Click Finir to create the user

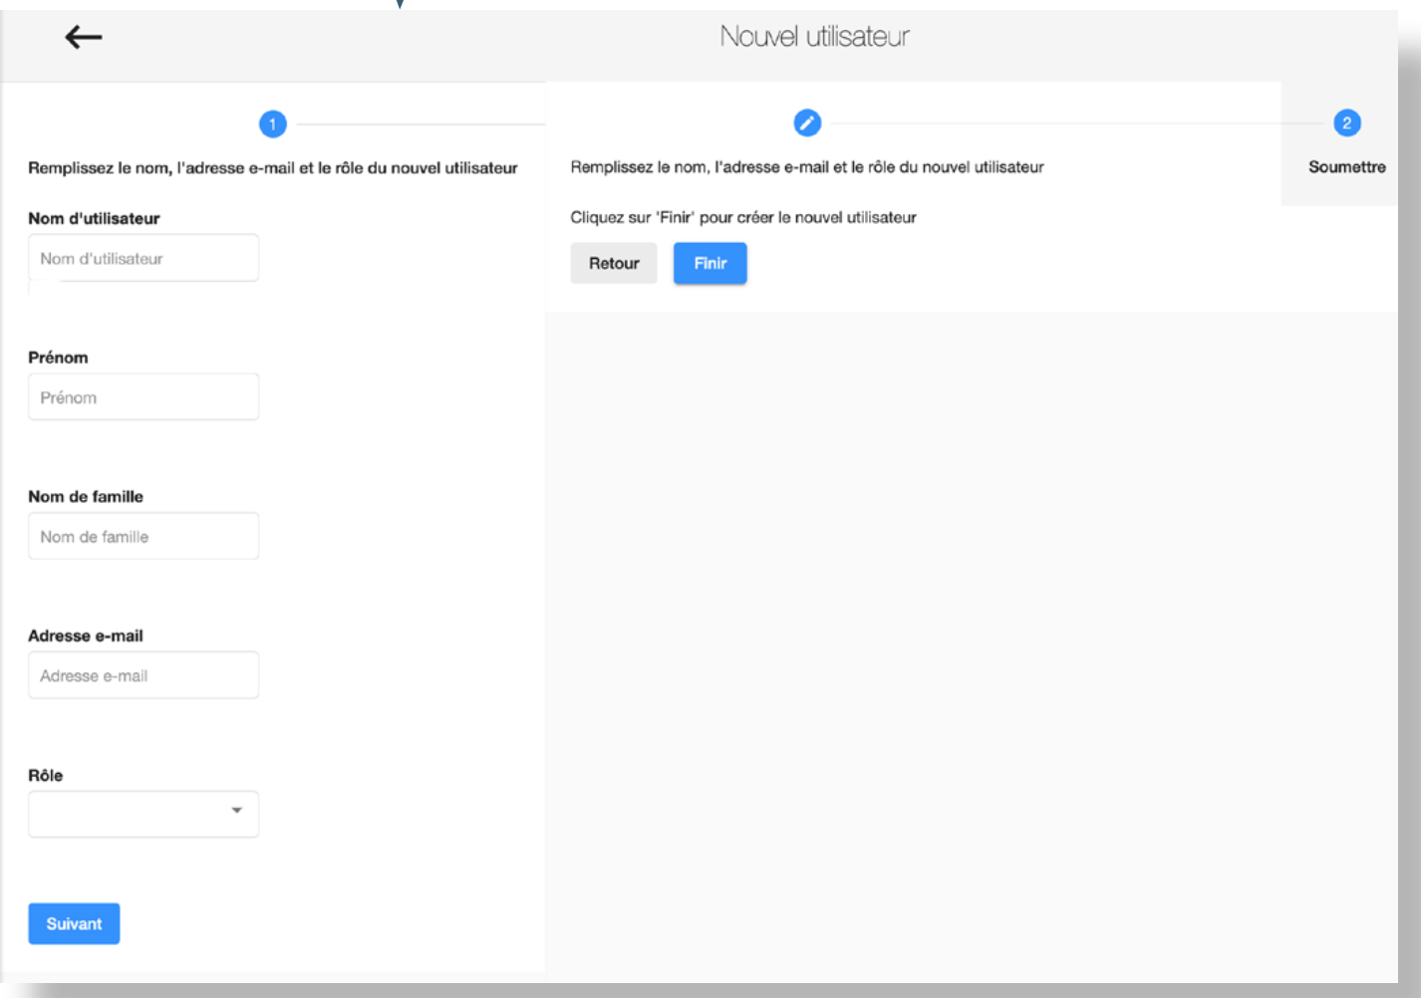[x=710, y=264]
